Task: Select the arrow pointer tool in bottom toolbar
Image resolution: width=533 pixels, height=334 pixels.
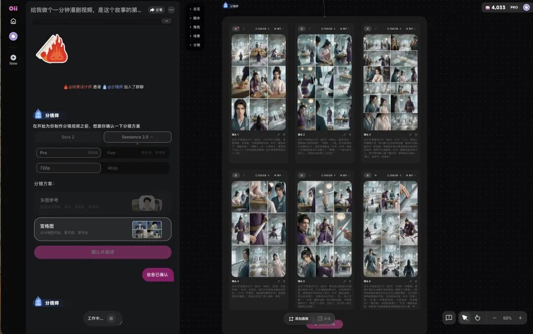Action: tap(465, 318)
